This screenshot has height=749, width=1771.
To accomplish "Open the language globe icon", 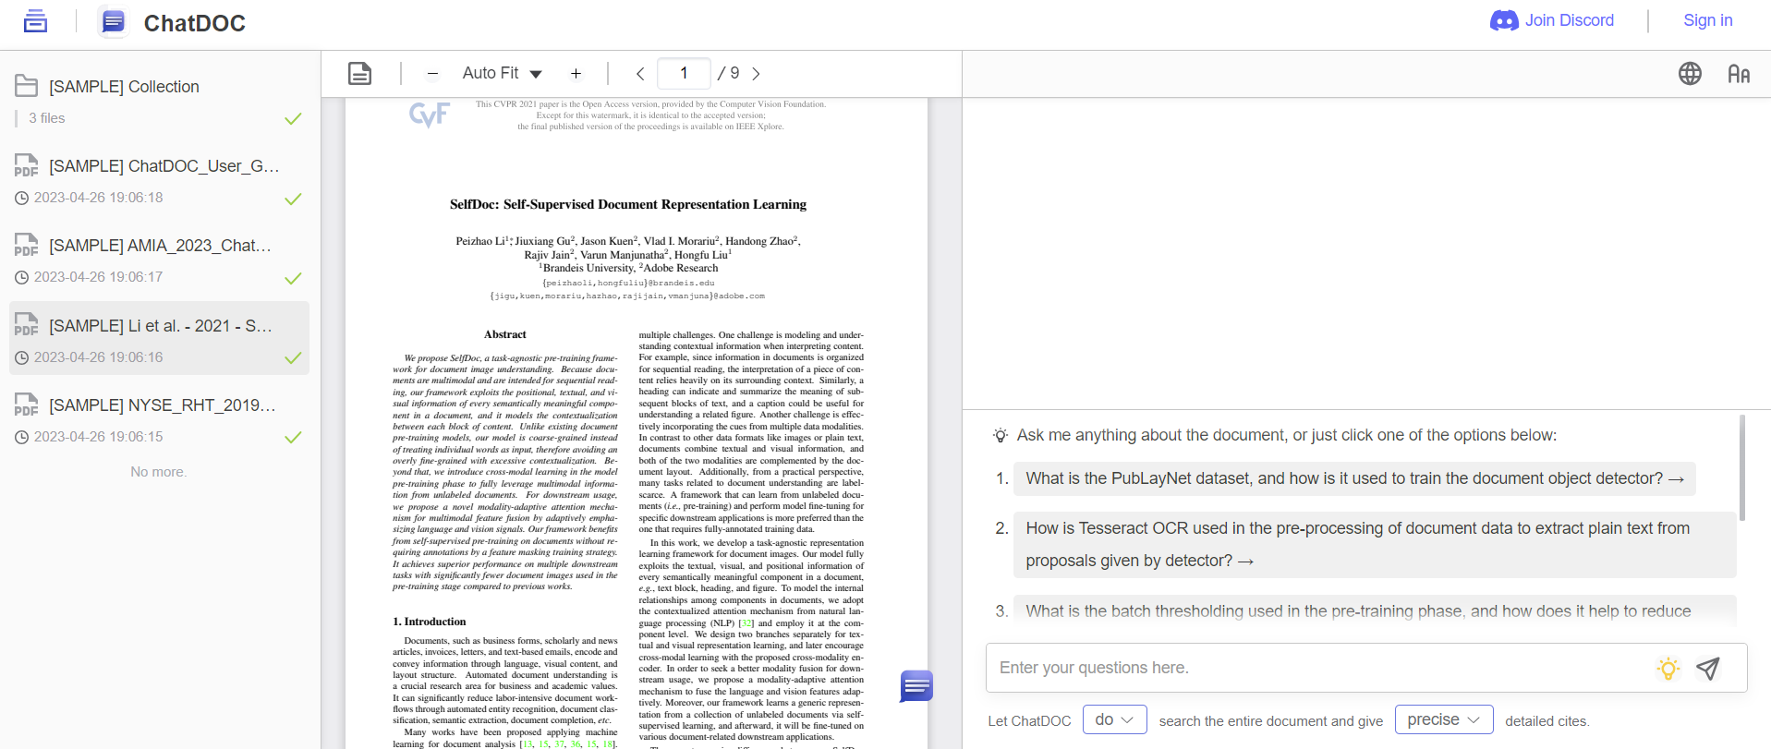I will 1690,74.
